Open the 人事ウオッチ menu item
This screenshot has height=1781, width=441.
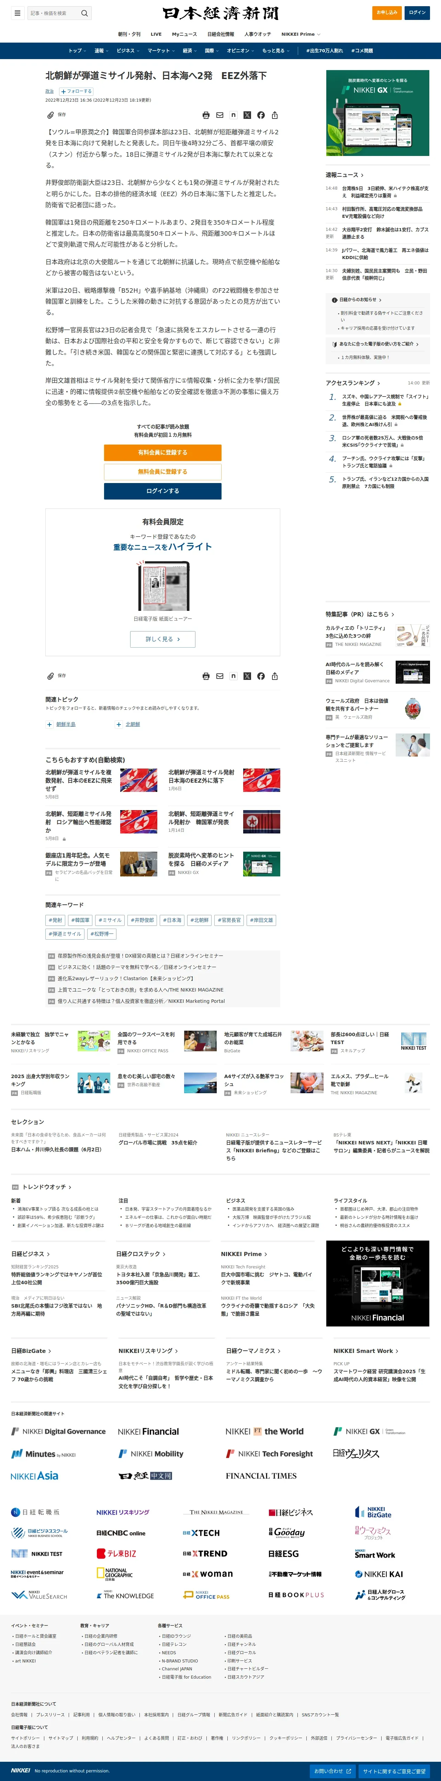tap(257, 34)
